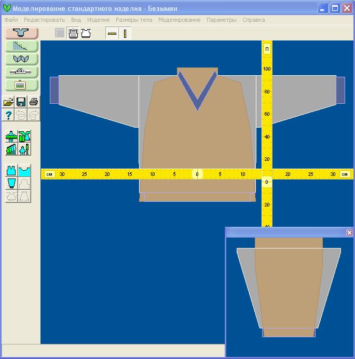The image size is (355, 359).
Task: Click the '30' mark at ruler's left end
Action: [62, 174]
